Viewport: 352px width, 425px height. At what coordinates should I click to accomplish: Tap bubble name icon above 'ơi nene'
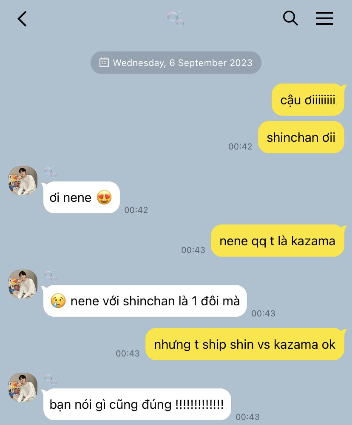coord(50,172)
